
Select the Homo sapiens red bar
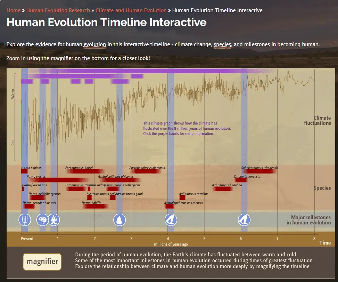tap(24, 171)
